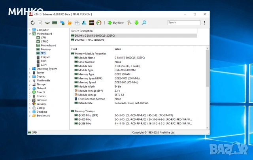
Task: Select the DIMM1 G Skill F2-8000CL5-2GBPQ row
Action: coord(134,36)
